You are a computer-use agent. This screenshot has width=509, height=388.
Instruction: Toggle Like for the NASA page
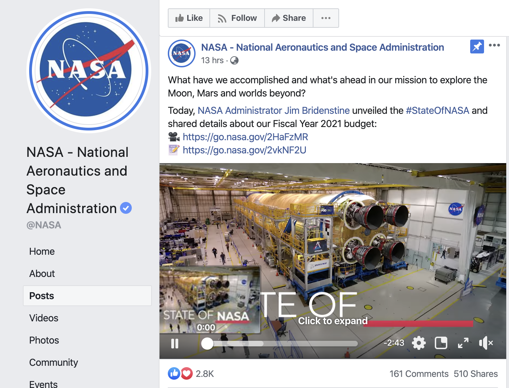point(189,18)
